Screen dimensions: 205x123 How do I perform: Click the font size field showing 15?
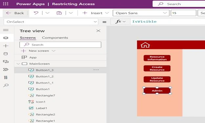[x=183, y=13]
